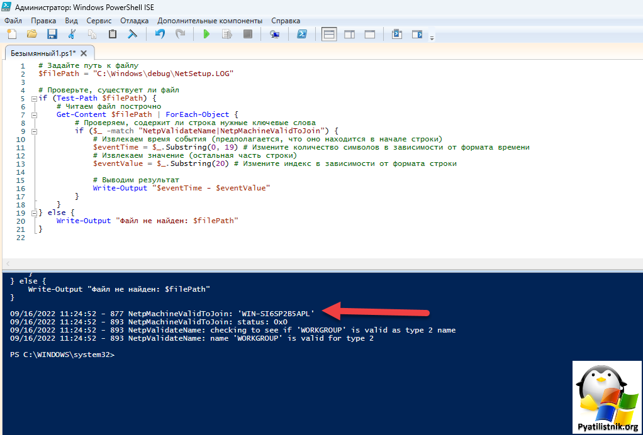This screenshot has width=643, height=435.
Task: Run the script with the green play icon
Action: coord(206,34)
